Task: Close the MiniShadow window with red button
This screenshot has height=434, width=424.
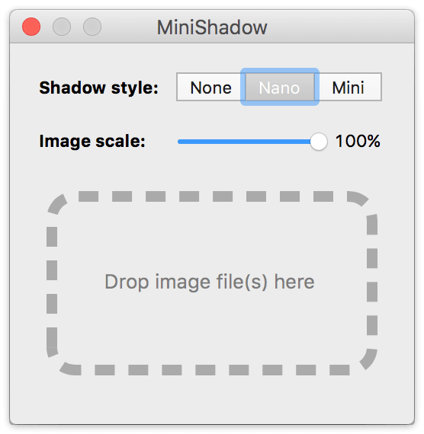Action: coord(31,27)
